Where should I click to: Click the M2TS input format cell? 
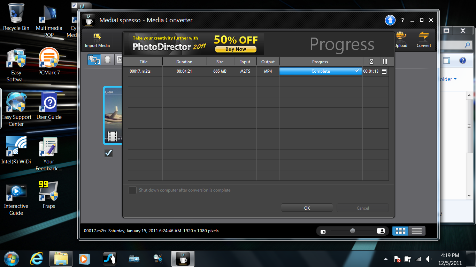(x=245, y=71)
